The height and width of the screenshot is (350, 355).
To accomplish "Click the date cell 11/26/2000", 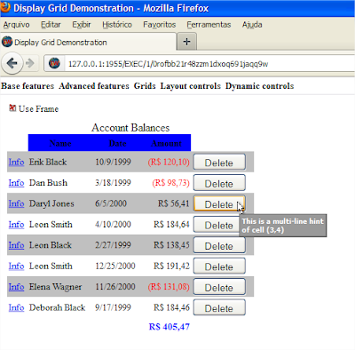I will point(115,287).
